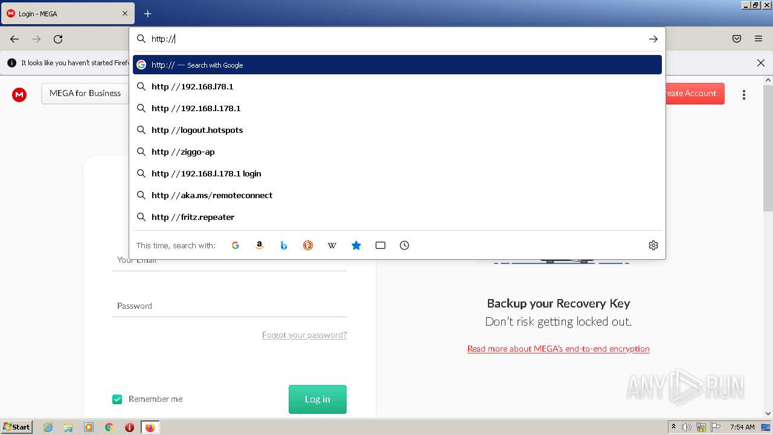The height and width of the screenshot is (435, 773).
Task: Open search settings gear
Action: pyautogui.click(x=653, y=245)
